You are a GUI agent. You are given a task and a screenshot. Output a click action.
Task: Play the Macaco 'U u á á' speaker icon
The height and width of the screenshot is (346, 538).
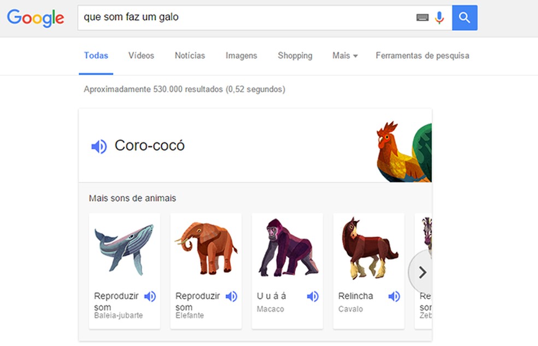[312, 296]
